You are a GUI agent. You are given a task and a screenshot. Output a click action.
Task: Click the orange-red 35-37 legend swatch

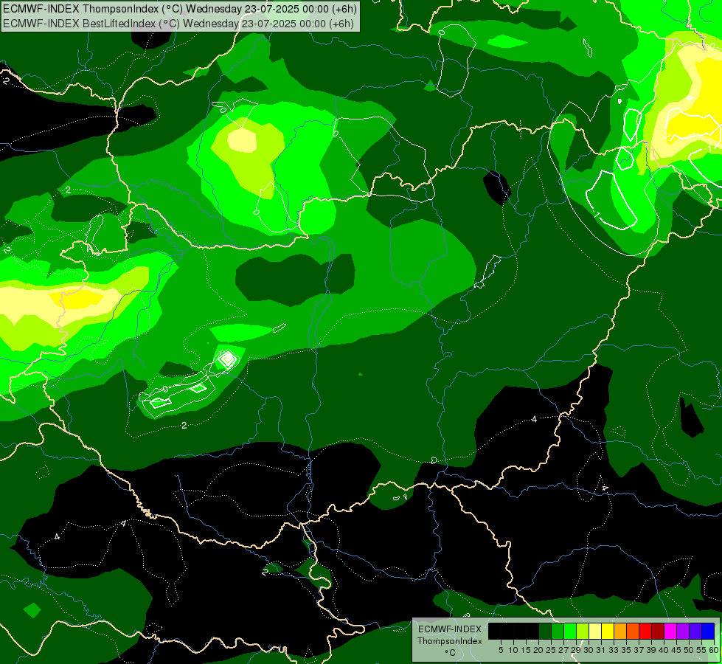pyautogui.click(x=633, y=632)
